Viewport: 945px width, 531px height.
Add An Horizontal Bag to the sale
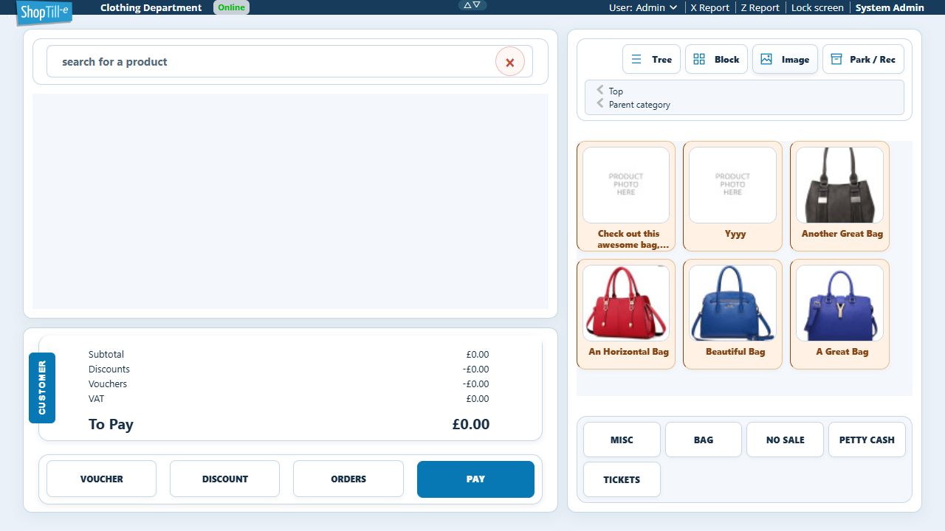coord(626,314)
